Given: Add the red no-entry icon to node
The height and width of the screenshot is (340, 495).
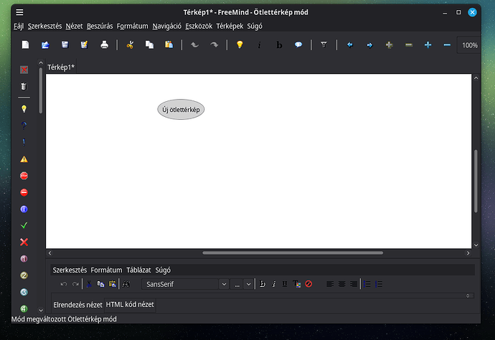Looking at the screenshot, I should tap(24, 192).
